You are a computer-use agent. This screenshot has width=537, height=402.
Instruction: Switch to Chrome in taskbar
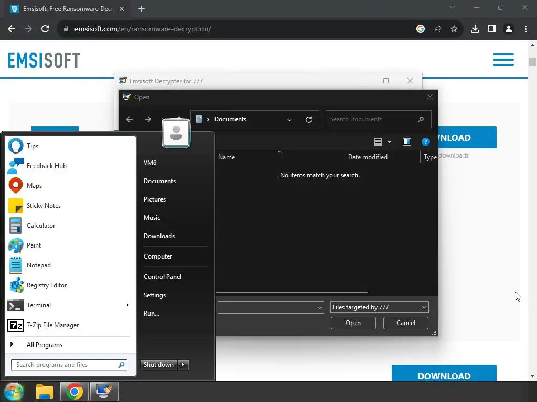coord(74,392)
